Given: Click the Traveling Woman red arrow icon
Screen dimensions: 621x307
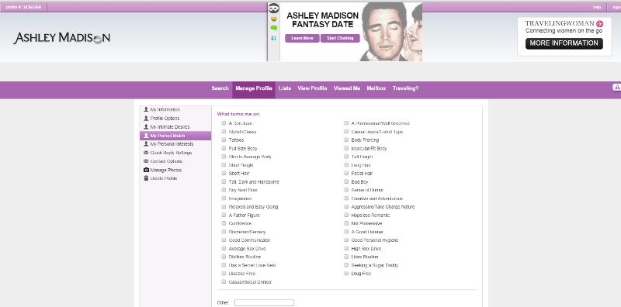Looking at the screenshot, I should coord(599,23).
